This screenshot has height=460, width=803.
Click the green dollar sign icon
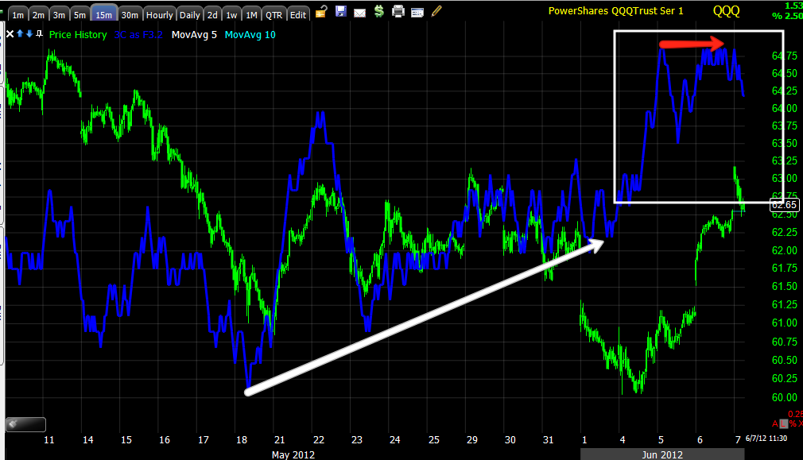379,11
